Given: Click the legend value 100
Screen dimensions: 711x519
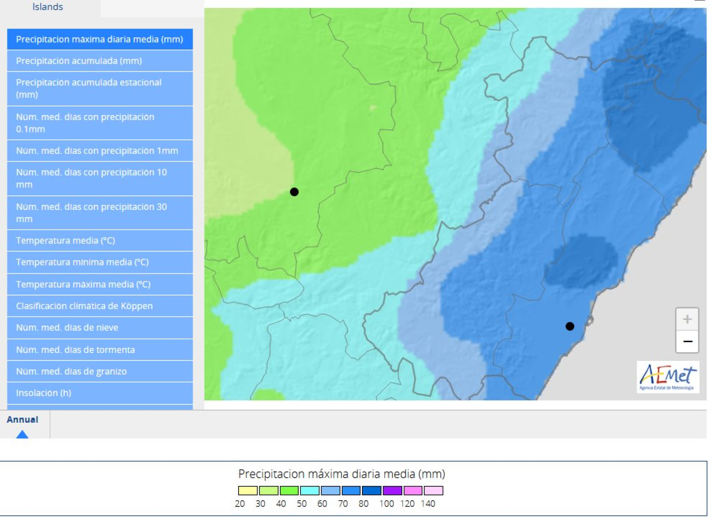Looking at the screenshot, I should click(x=387, y=503).
